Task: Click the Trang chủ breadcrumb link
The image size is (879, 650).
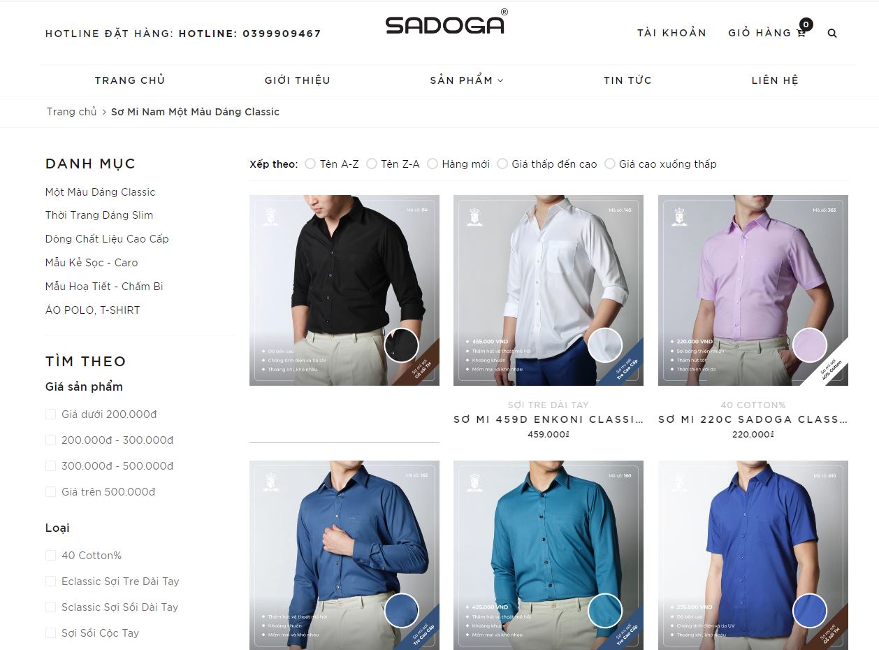Action: 72,112
